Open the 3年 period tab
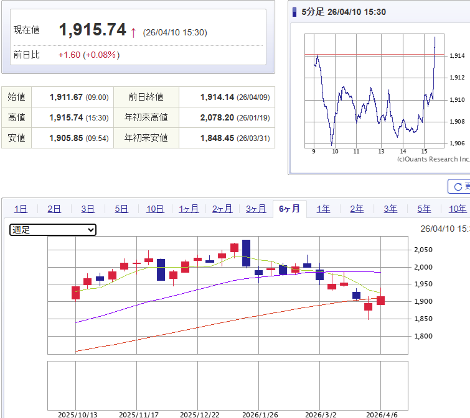Screen dimensions: 470x418 tap(390, 209)
